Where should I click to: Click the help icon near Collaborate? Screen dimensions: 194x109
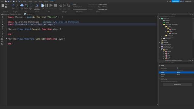tap(181, 1)
